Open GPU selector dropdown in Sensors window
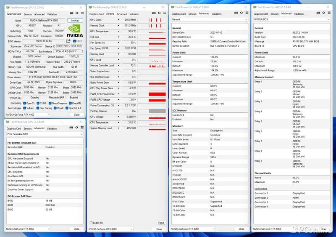The height and width of the screenshot is (237, 336). click(x=111, y=229)
